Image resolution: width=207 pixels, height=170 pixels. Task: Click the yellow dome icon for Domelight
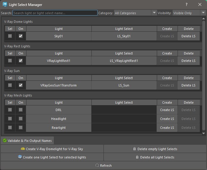click(23, 149)
